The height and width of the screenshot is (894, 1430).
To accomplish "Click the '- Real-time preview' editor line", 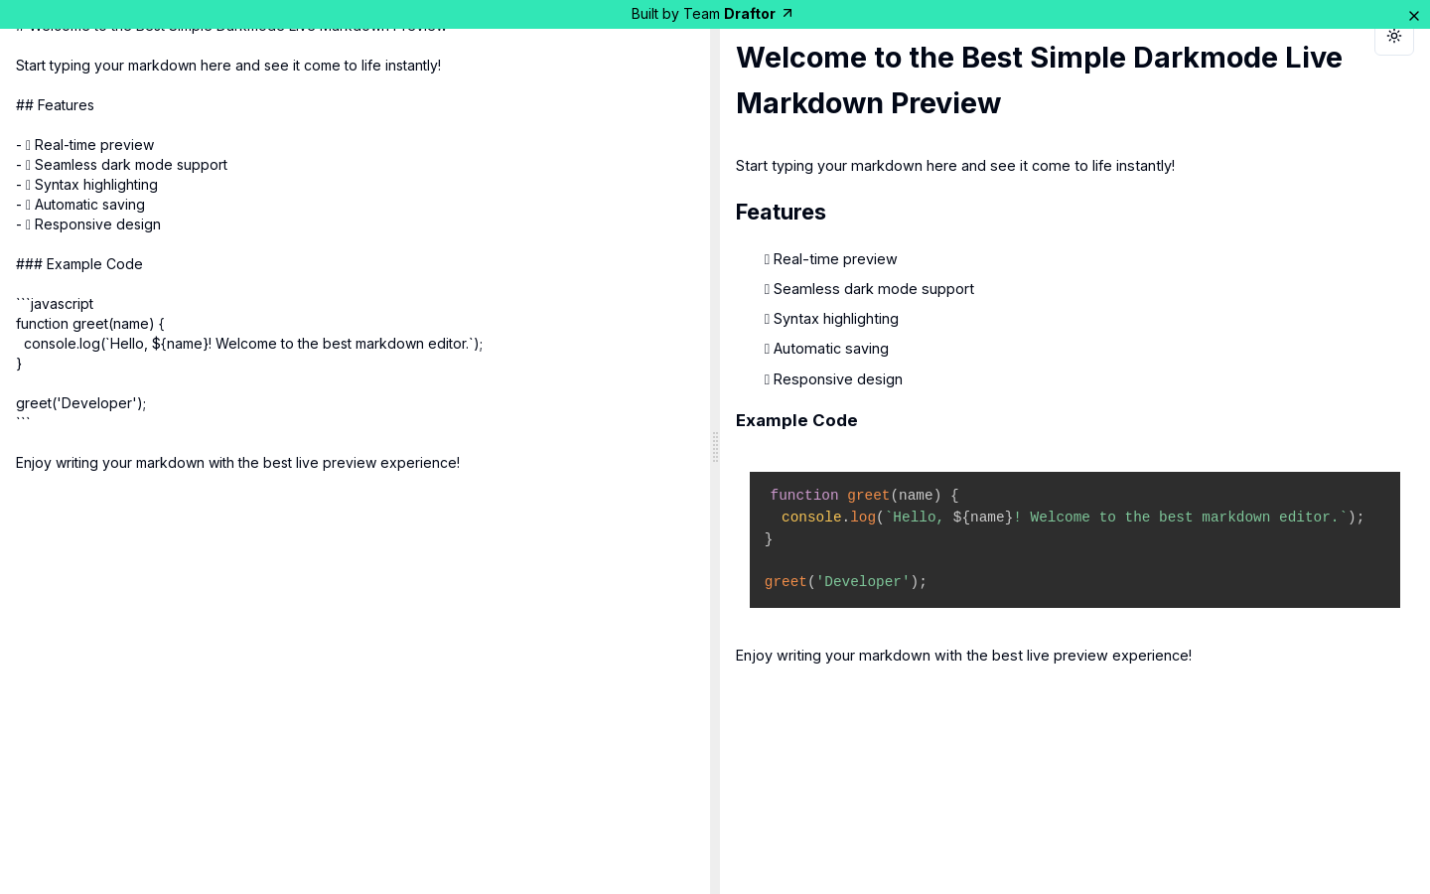I will [x=85, y=145].
